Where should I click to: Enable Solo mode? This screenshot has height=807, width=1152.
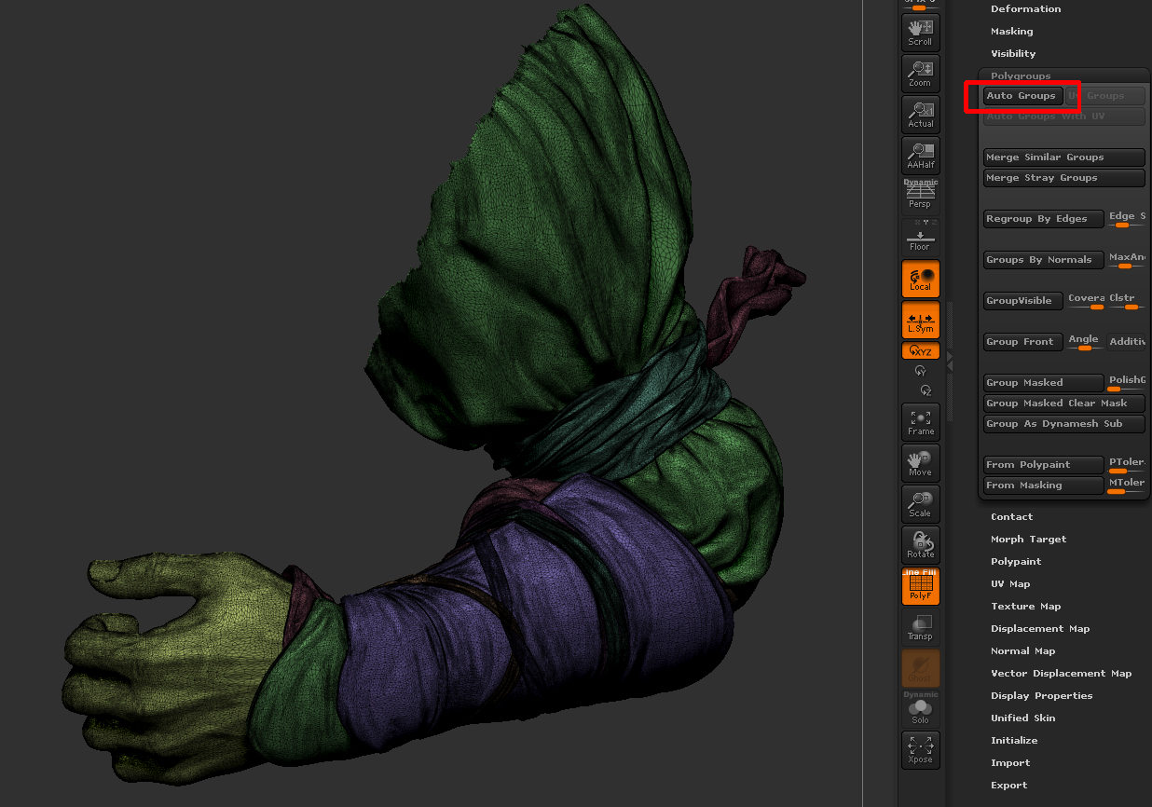point(921,709)
